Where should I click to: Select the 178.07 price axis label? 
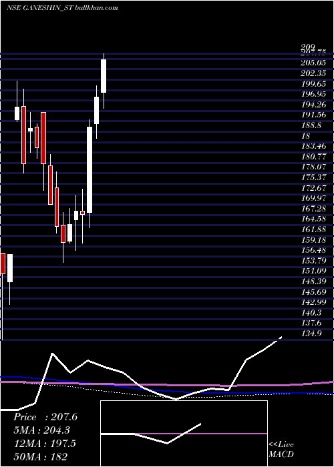tap(313, 167)
